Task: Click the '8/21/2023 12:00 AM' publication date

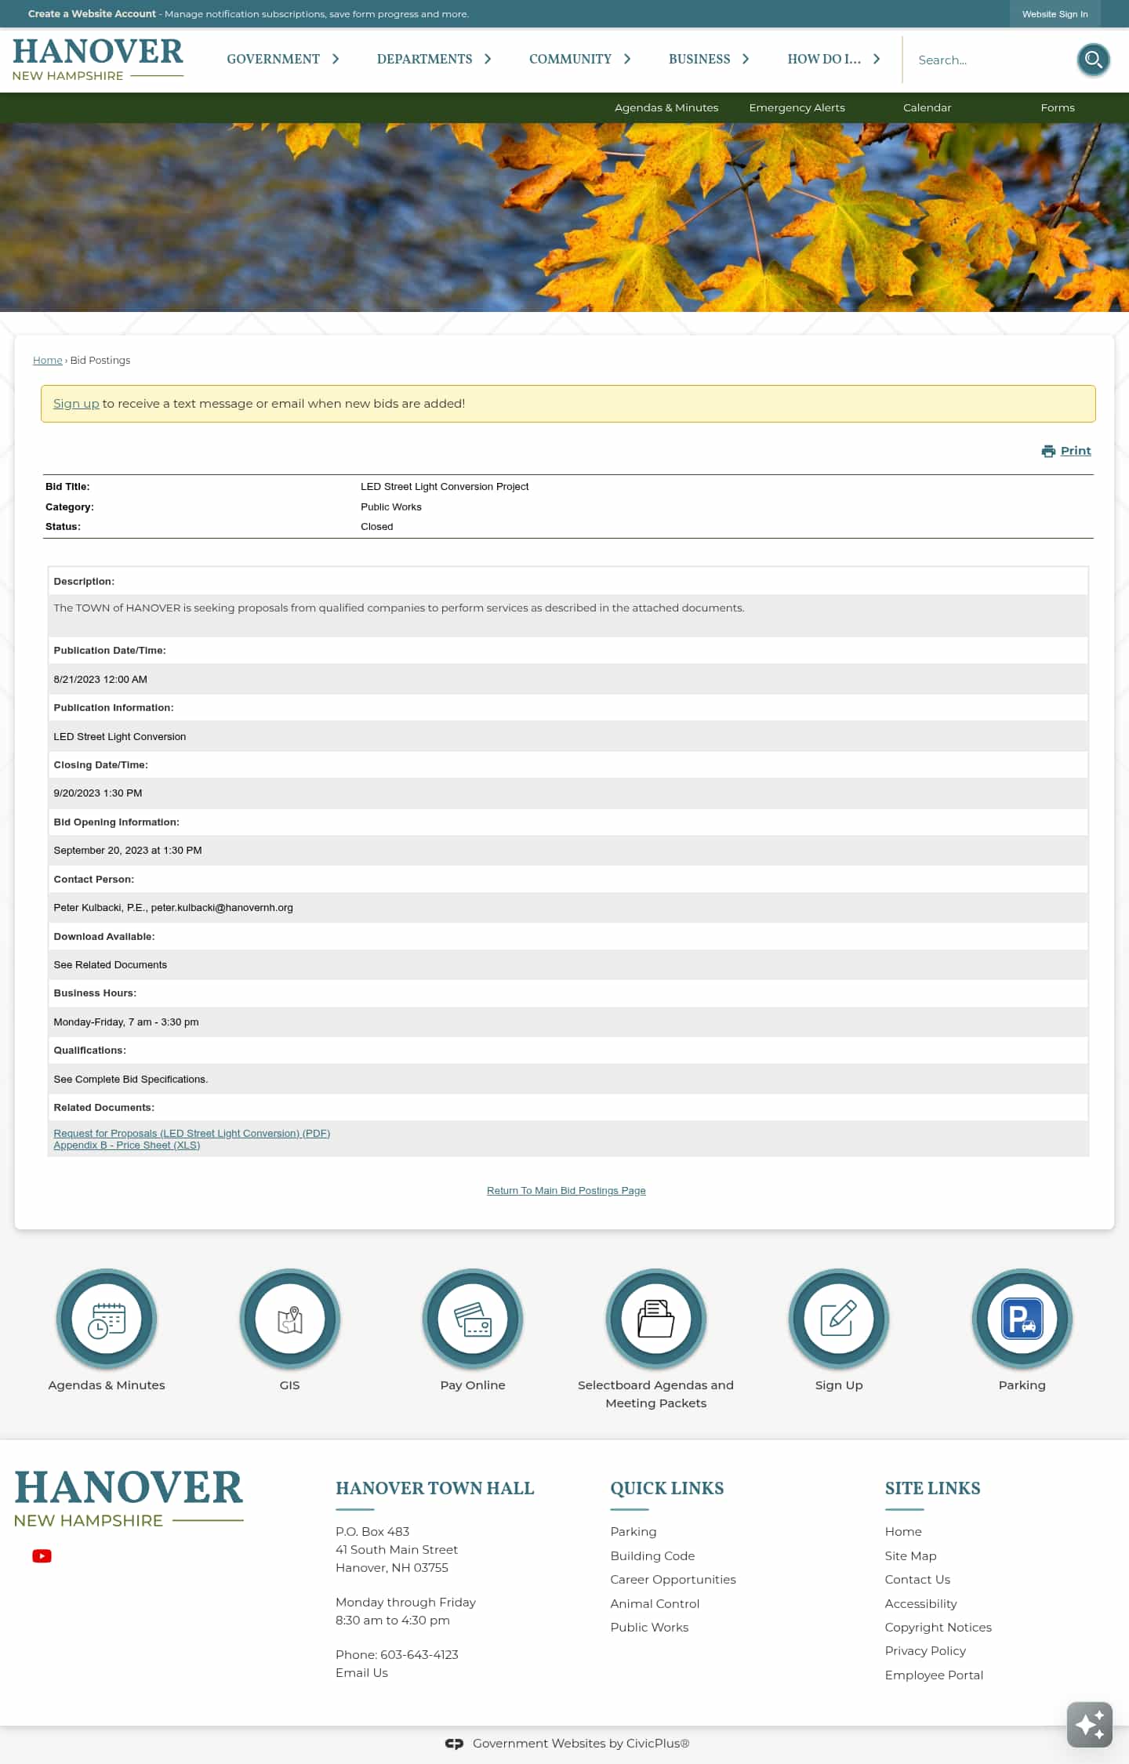Action: click(x=100, y=680)
